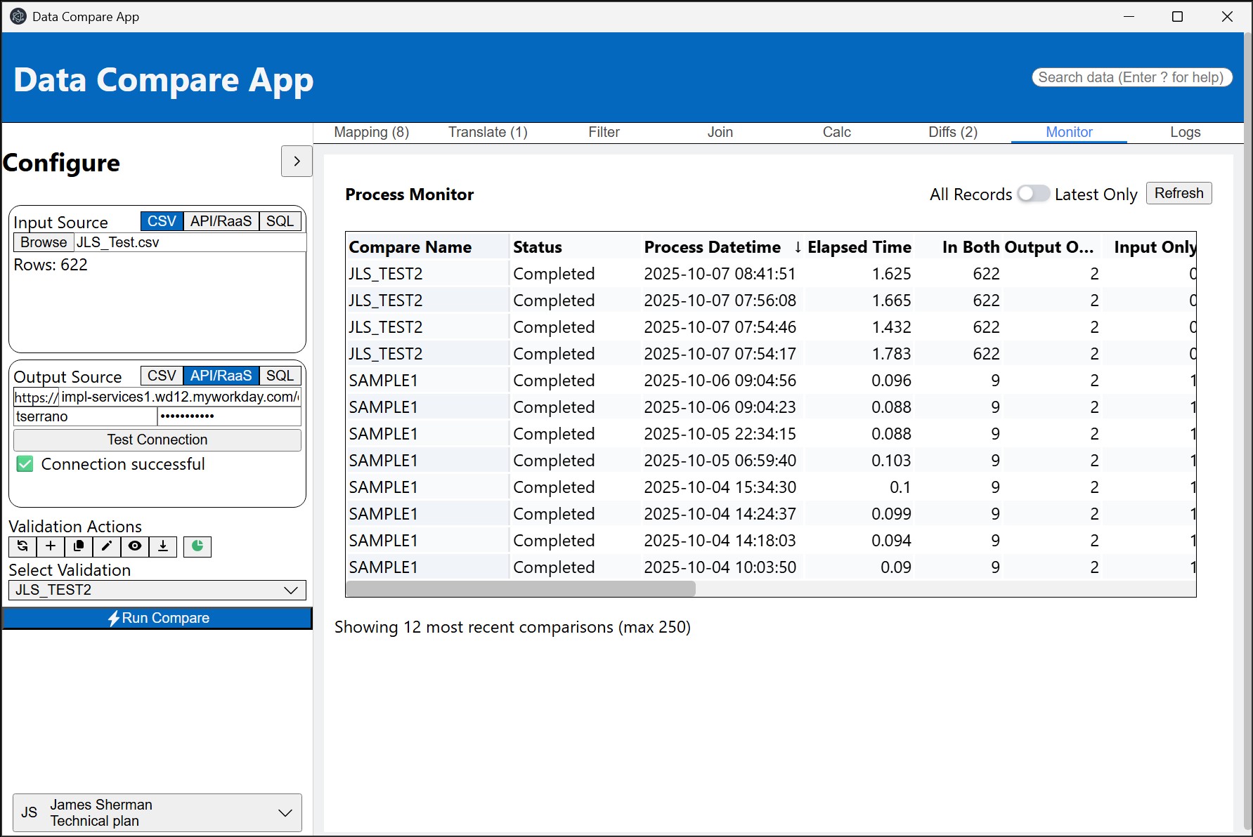Click the green pie chart icon
Viewport: 1253px width, 837px height.
pyautogui.click(x=197, y=546)
